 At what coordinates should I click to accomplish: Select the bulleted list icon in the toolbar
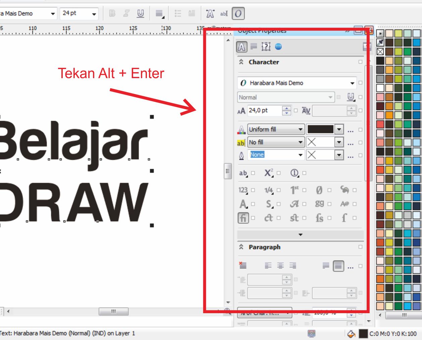point(178,14)
